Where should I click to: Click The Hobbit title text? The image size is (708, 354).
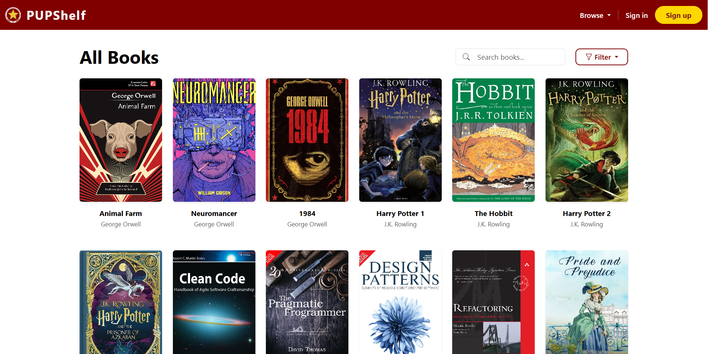pyautogui.click(x=493, y=213)
